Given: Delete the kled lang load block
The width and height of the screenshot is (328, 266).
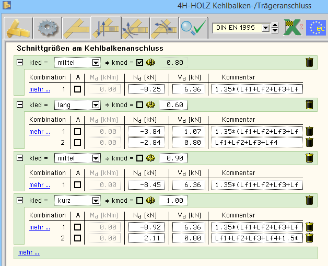Looking at the screenshot, I should 309,105.
